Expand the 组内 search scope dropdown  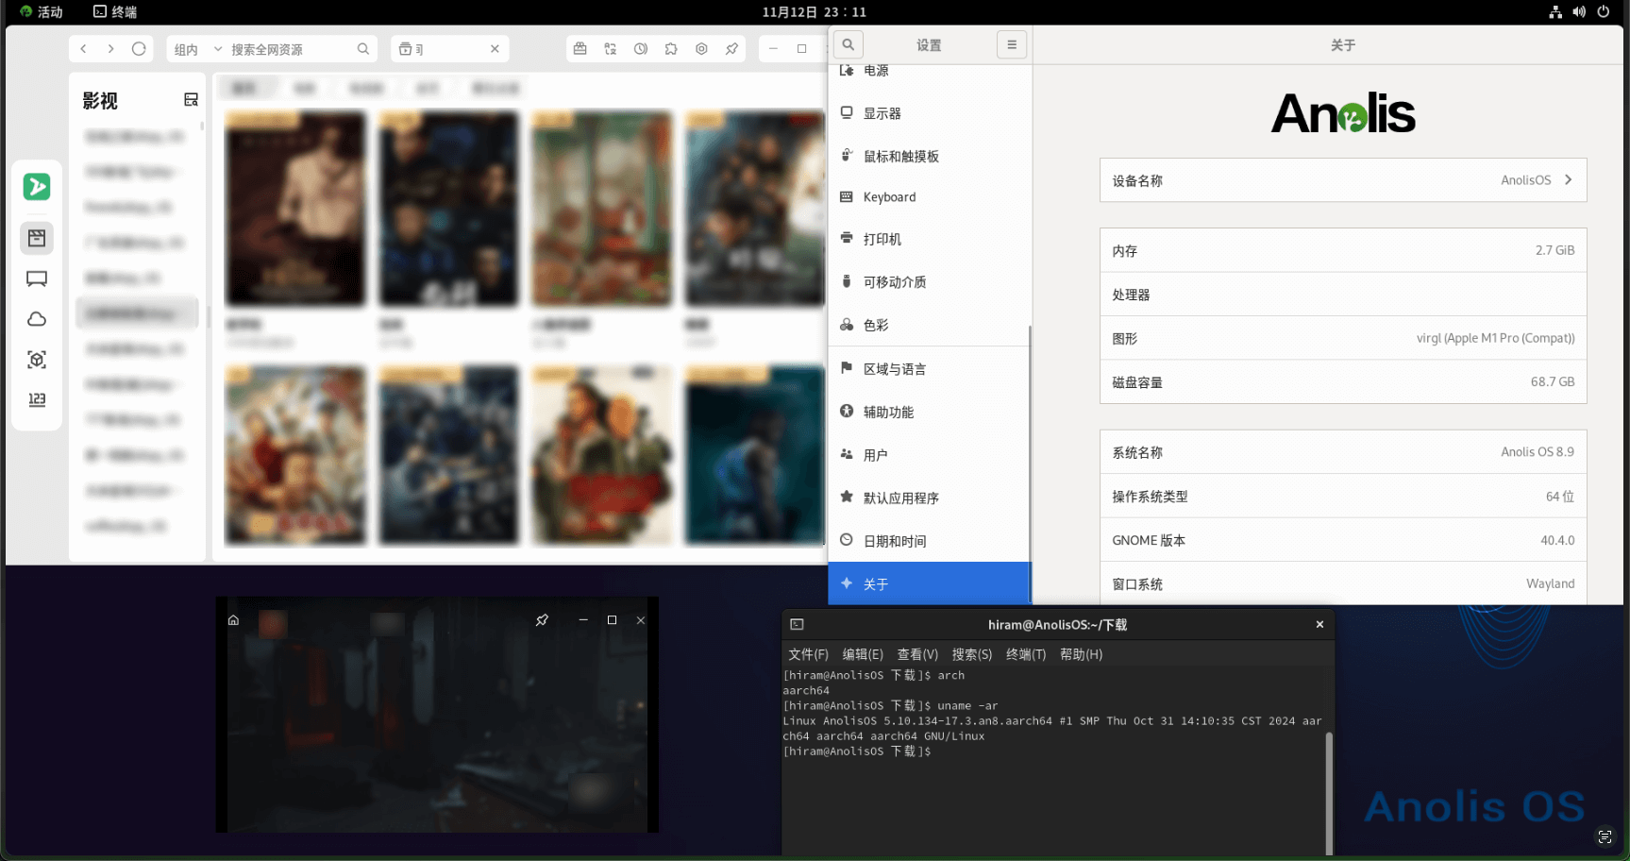click(x=196, y=49)
